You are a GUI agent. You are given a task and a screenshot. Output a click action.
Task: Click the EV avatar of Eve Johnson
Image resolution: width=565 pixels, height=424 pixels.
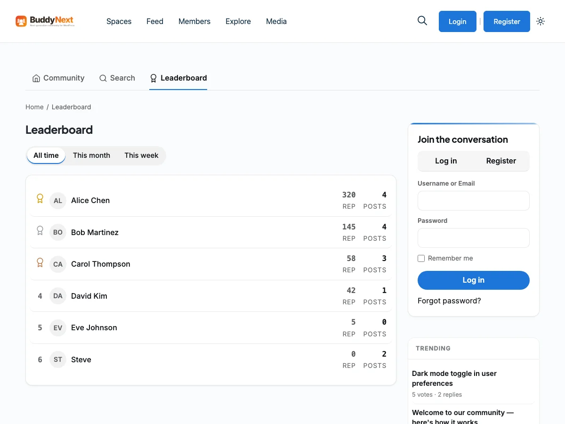[58, 327]
